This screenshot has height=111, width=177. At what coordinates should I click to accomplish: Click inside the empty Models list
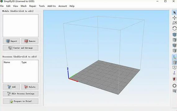(21, 26)
